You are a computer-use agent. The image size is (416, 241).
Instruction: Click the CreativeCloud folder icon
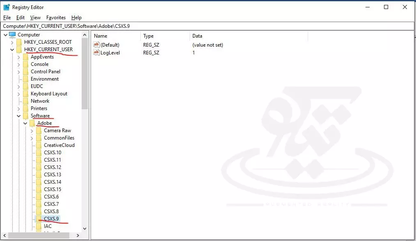pos(39,145)
